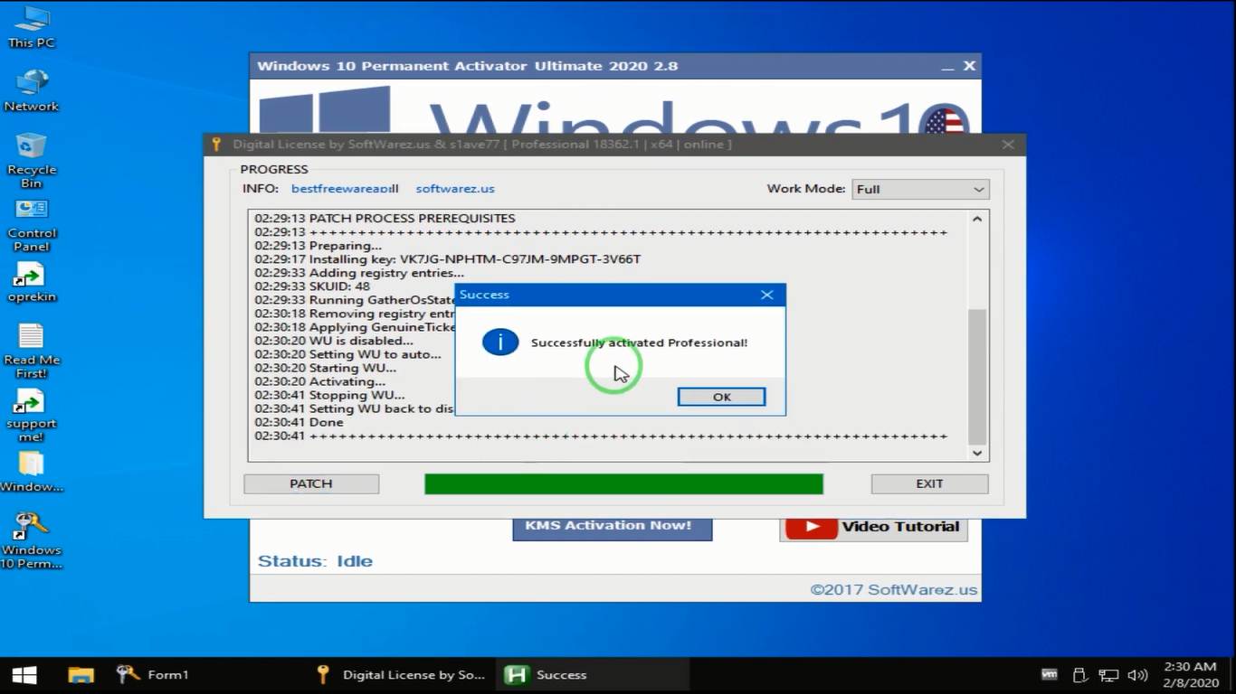This screenshot has width=1236, height=694.
Task: Open File Explorer from the taskbar
Action: pyautogui.click(x=81, y=675)
